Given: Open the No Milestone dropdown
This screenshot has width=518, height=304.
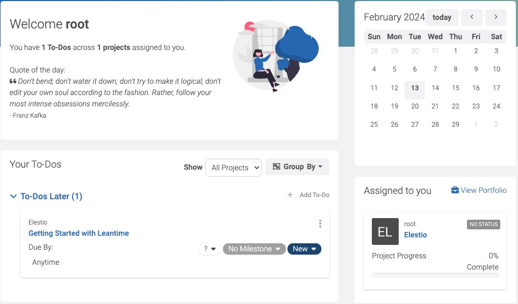Looking at the screenshot, I should point(254,249).
